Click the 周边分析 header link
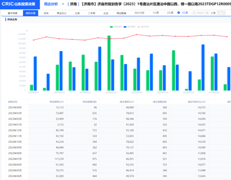231x180 pixels. point(51,4)
